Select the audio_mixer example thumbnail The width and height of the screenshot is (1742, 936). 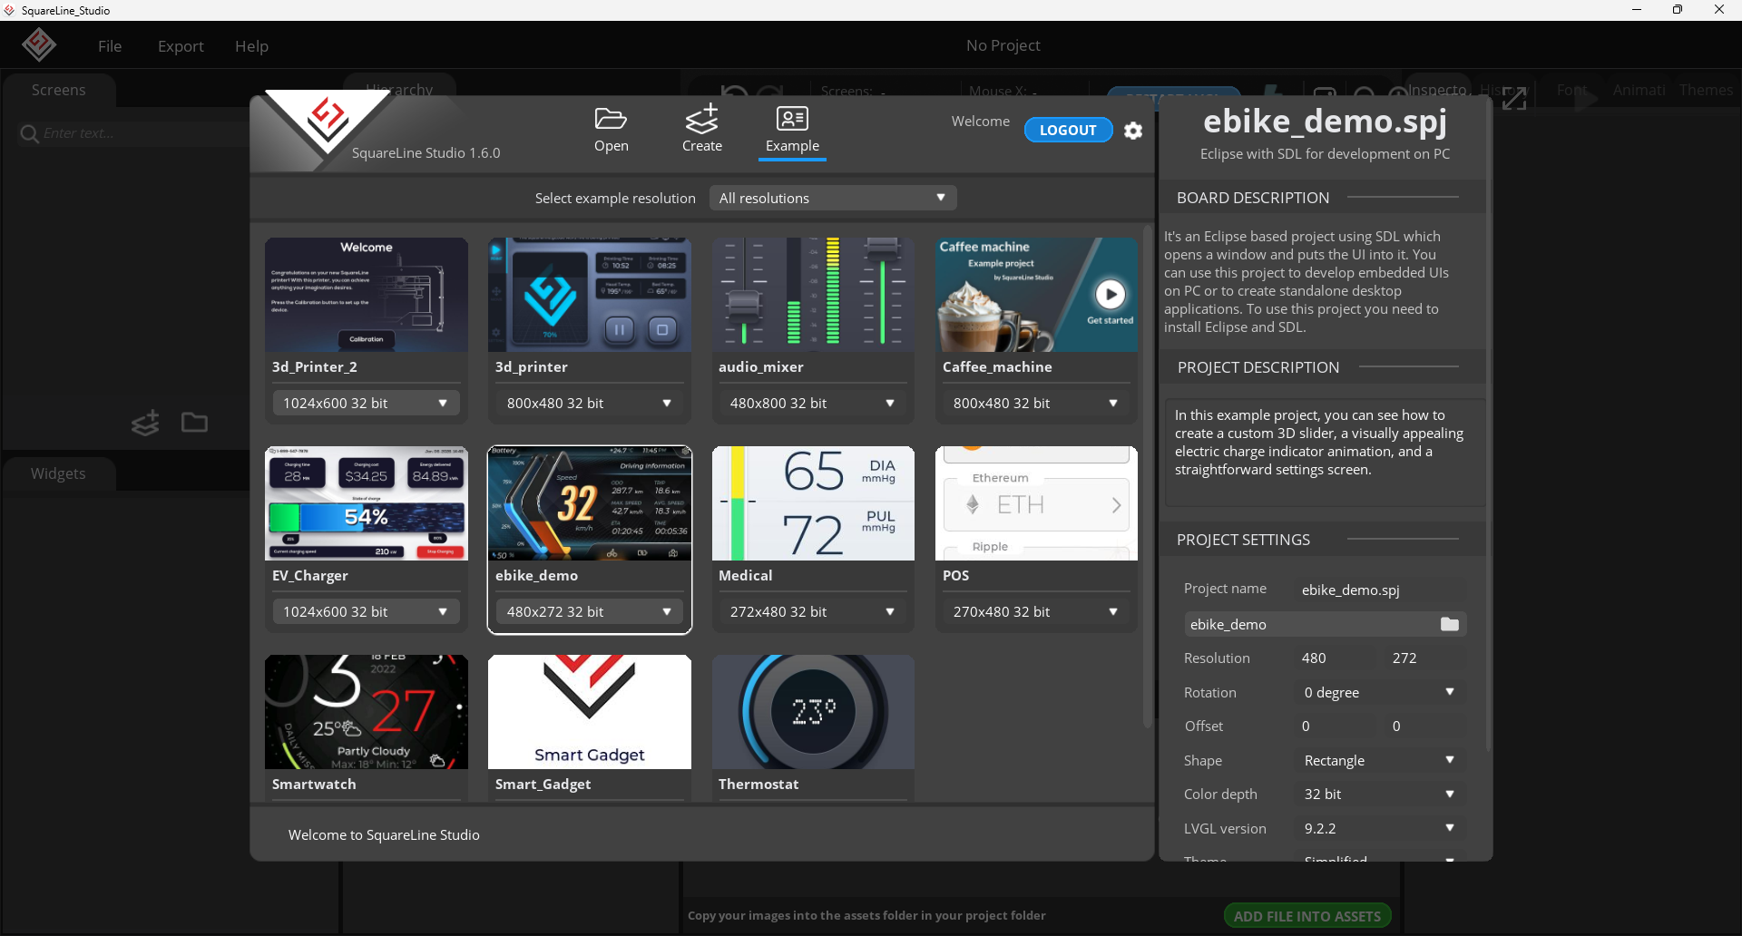(x=813, y=295)
